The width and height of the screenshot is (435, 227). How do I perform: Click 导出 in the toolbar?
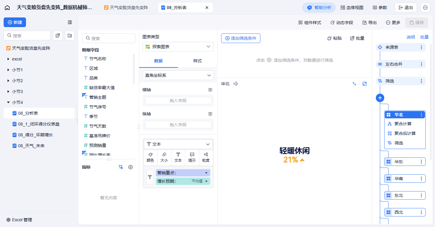[x=369, y=23]
